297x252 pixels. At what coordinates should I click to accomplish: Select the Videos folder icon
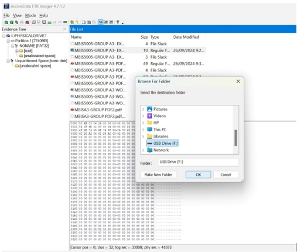(x=149, y=116)
